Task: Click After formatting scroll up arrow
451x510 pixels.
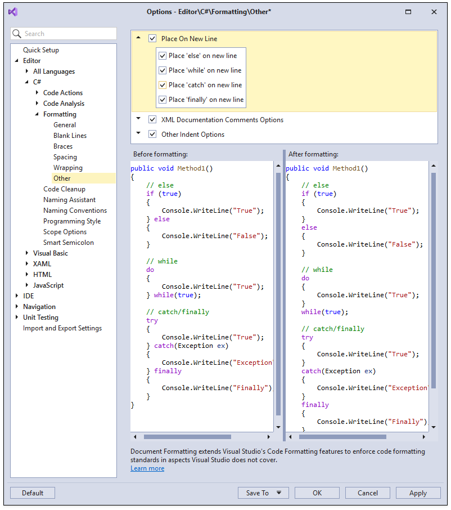Action: tap(434, 165)
